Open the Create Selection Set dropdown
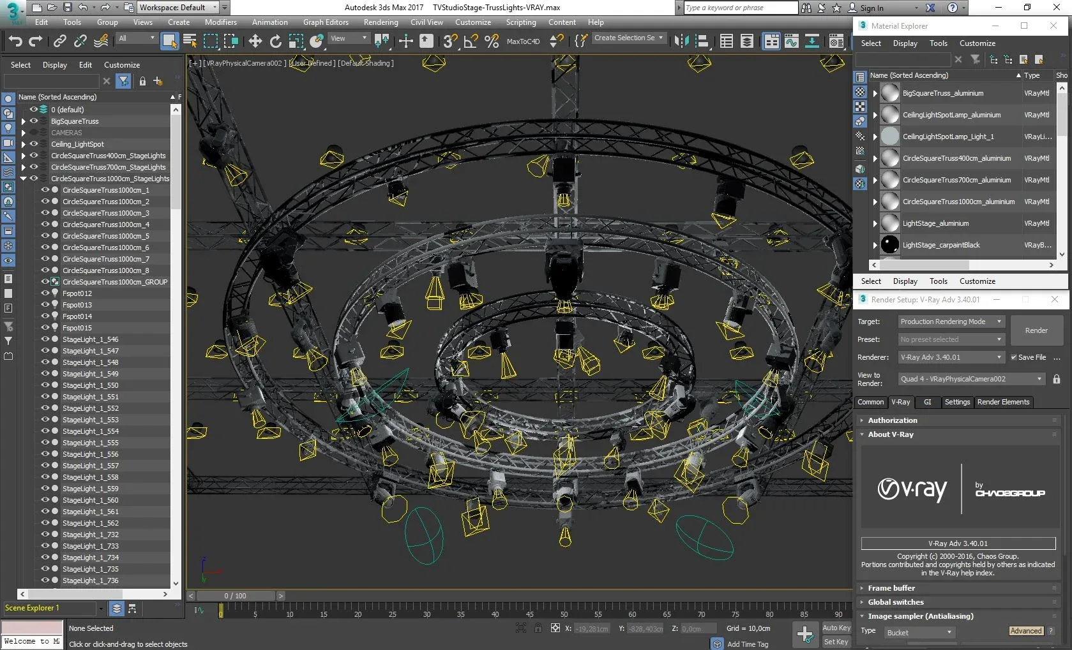Screen dimensions: 1072x650 629,38
